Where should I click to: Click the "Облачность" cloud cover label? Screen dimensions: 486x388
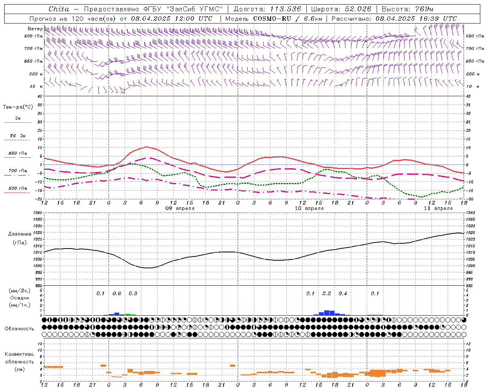19,329
